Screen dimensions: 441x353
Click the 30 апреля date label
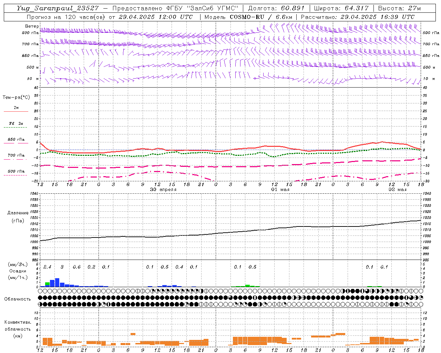(x=163, y=190)
